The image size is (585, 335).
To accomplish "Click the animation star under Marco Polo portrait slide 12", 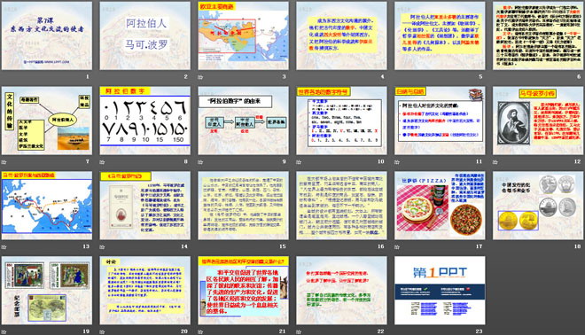I will [x=495, y=162].
